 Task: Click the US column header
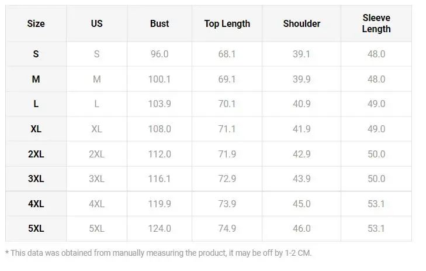pyautogui.click(x=96, y=24)
